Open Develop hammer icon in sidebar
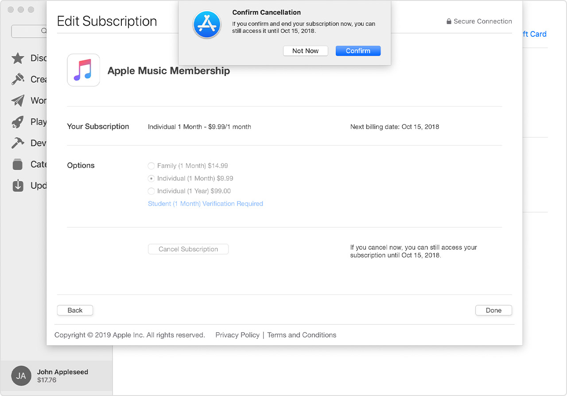This screenshot has height=396, width=567. 18,143
